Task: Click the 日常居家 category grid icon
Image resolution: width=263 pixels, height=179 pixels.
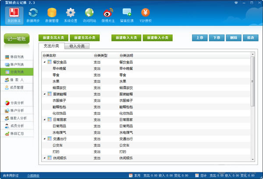Action: coord(50,120)
